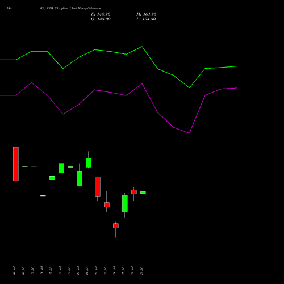Click the close value C: 148.80
This screenshot has width=284, height=284.
(101, 15)
